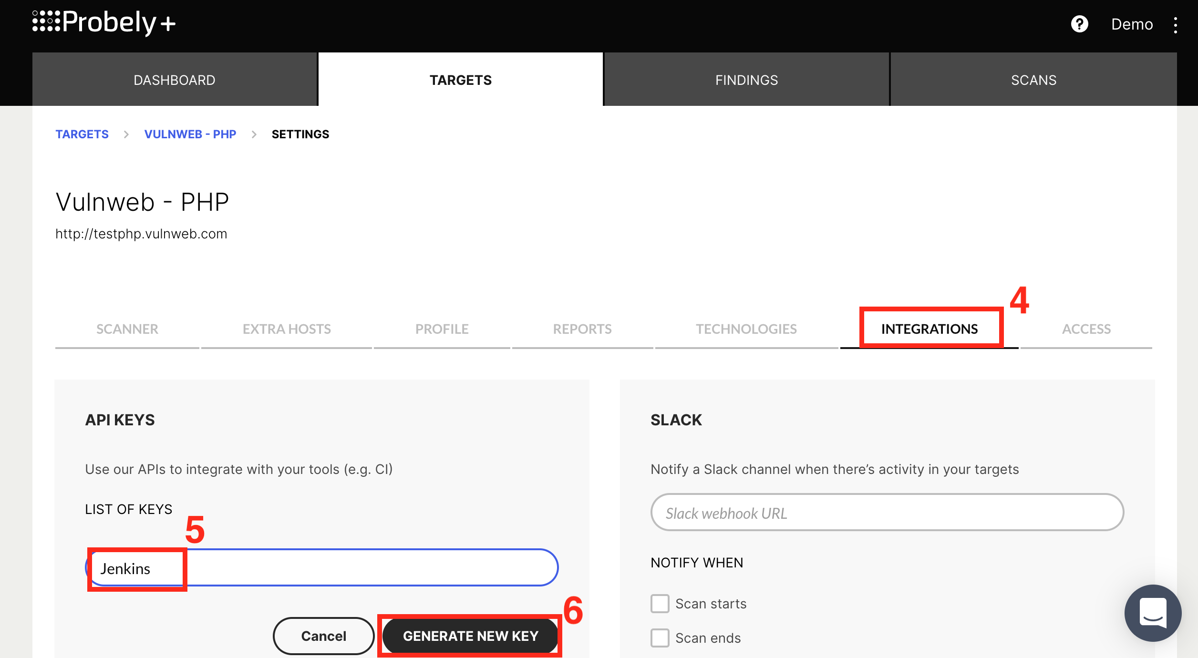Switch to the Profile settings tab
This screenshot has width=1198, height=658.
(442, 329)
